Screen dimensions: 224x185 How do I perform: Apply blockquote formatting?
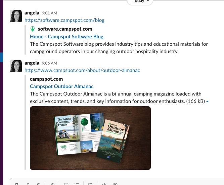click(x=90, y=184)
